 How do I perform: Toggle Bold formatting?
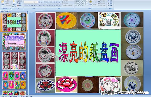pos(25,6)
